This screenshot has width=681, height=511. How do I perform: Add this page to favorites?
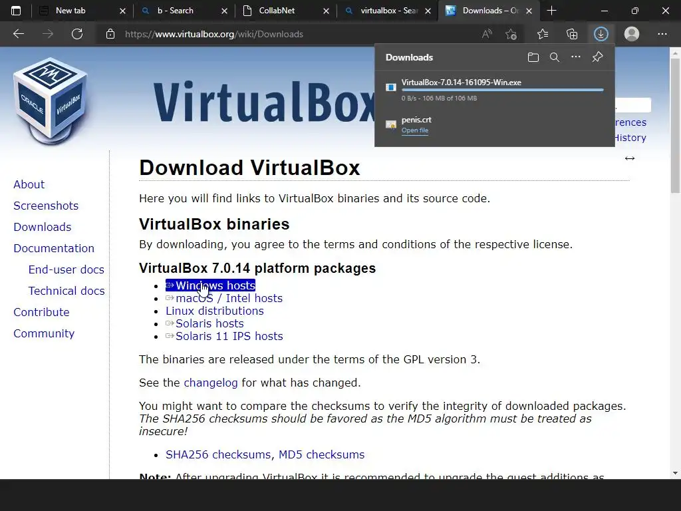pos(511,34)
